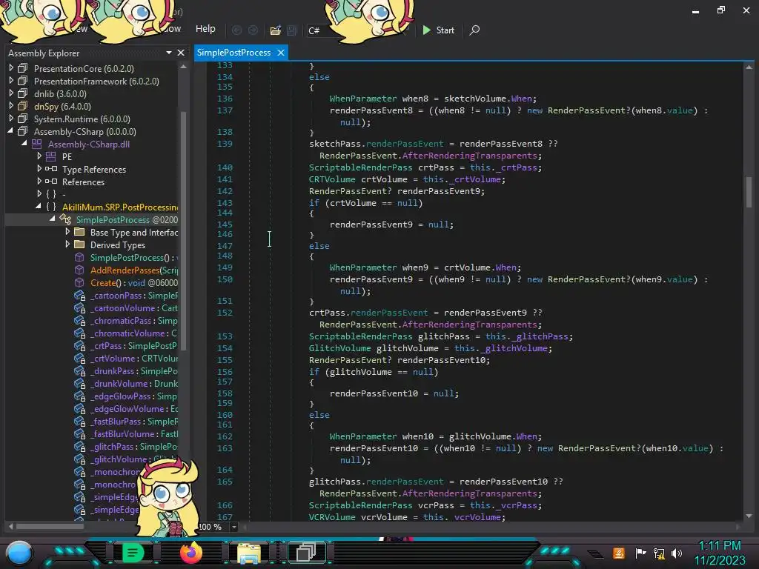Expand the PresentationCore (6.0.2.0) node
Screen dimensions: 759x569
tap(11, 67)
